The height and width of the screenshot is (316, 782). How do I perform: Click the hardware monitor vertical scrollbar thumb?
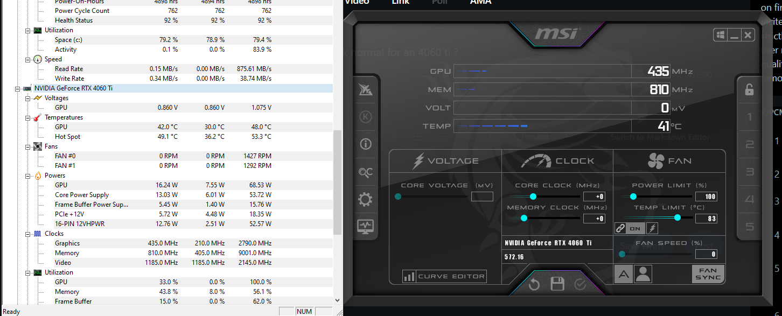pos(338,182)
